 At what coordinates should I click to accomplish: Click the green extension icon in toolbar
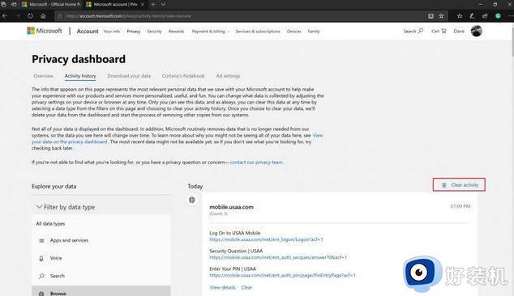[498, 15]
